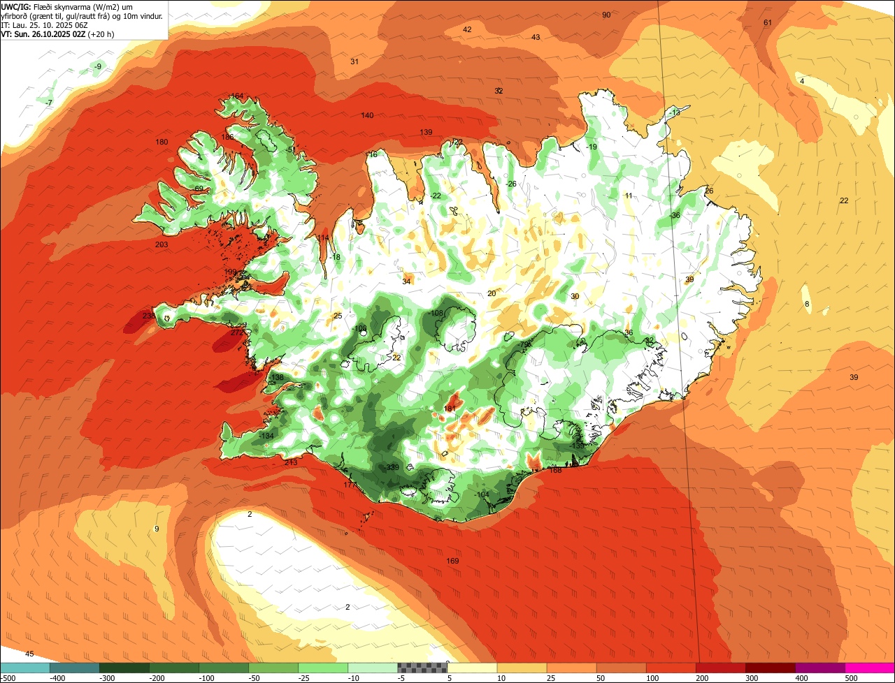Viewport: 895px width, 683px height.
Task: Click the map value '-13' in northeast Iceland
Action: [674, 112]
